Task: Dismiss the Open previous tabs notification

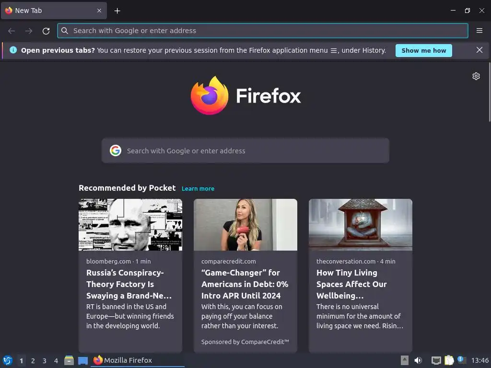Action: pos(479,50)
